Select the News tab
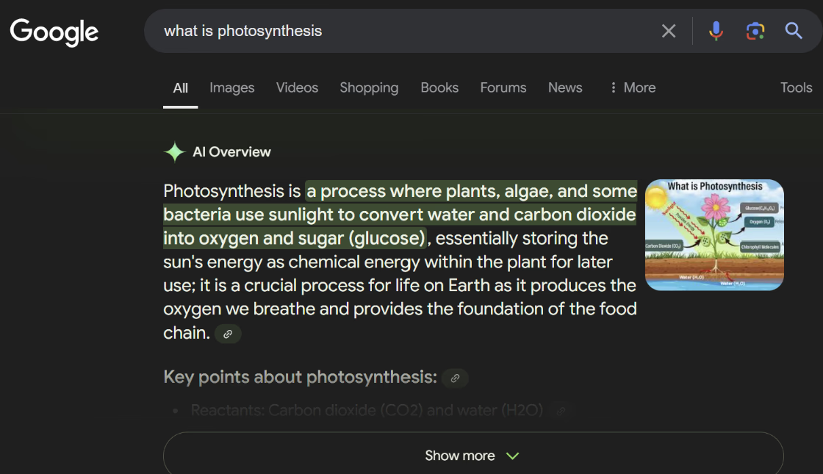The width and height of the screenshot is (823, 474). tap(565, 87)
